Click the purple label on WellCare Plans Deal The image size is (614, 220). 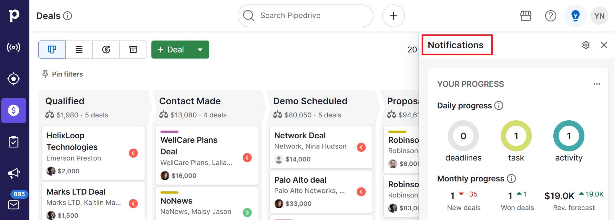169,132
